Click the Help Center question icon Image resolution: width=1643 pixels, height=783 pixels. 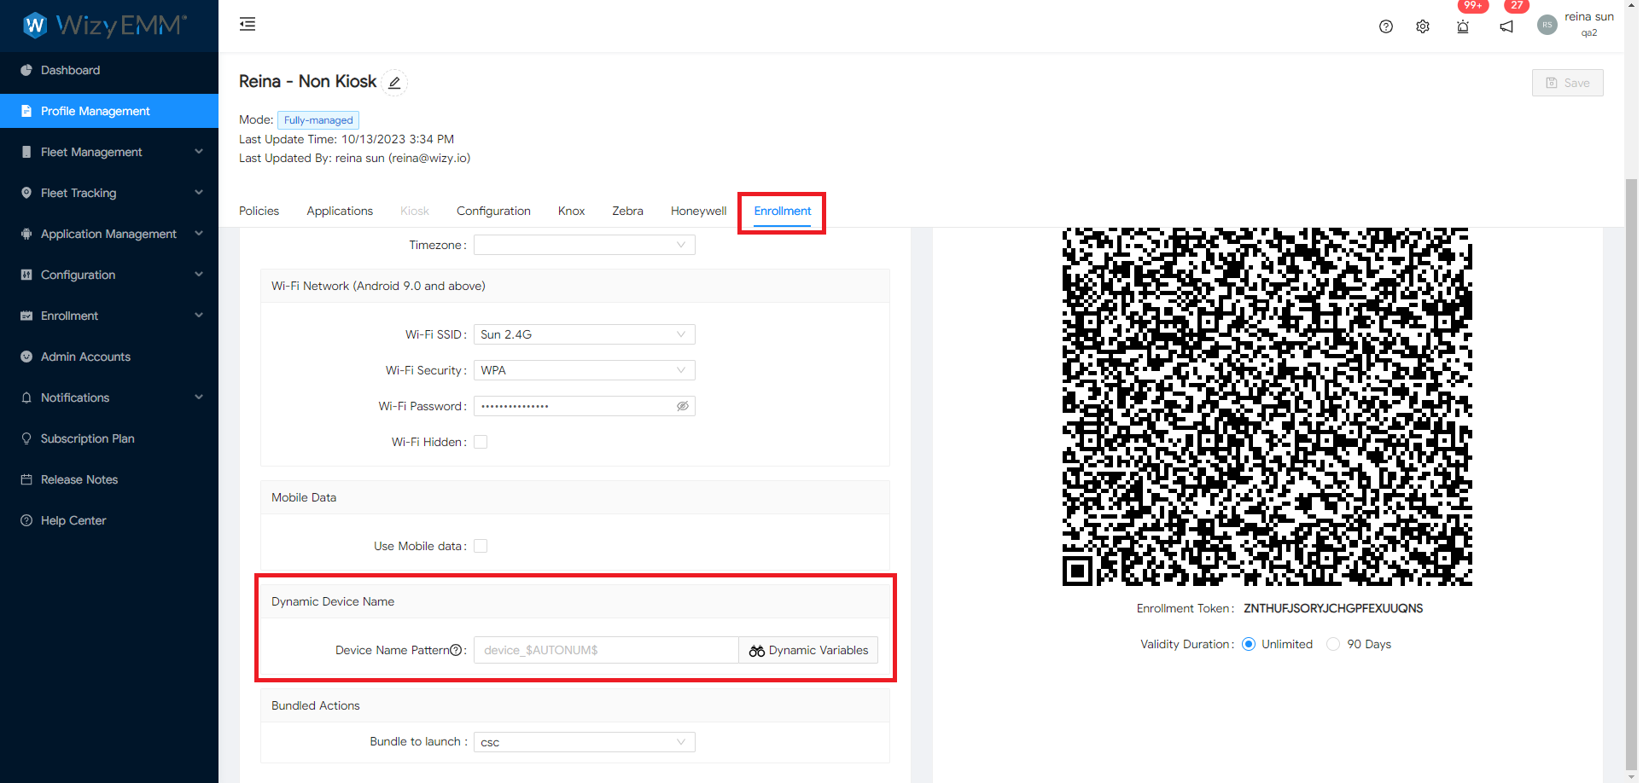[26, 520]
